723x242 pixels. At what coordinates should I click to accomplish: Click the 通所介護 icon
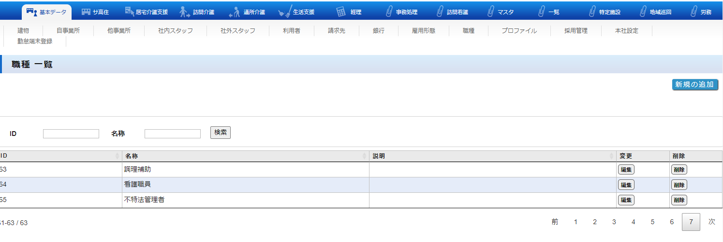[234, 12]
